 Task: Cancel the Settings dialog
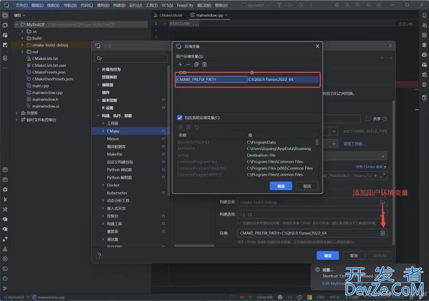pos(354,255)
